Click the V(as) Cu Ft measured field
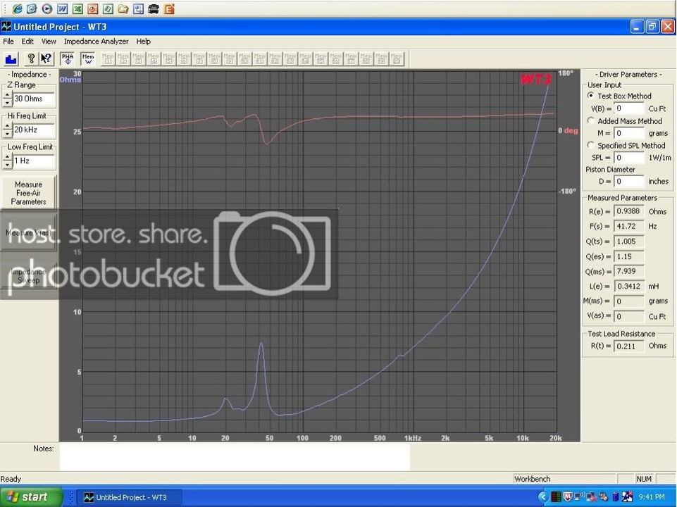Image resolution: width=677 pixels, height=507 pixels. [629, 316]
